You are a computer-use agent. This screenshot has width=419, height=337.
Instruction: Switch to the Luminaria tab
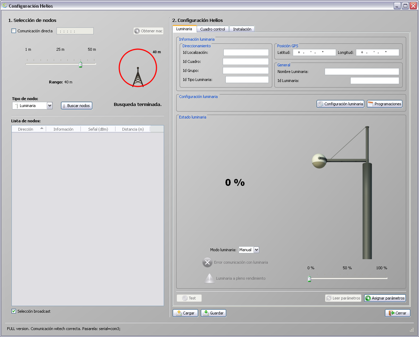[x=184, y=29]
